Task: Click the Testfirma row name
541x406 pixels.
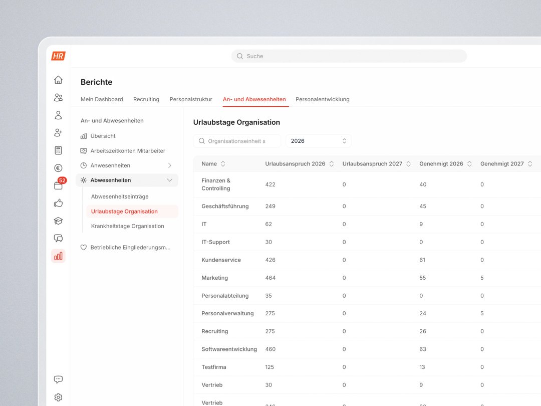Action: click(x=214, y=367)
